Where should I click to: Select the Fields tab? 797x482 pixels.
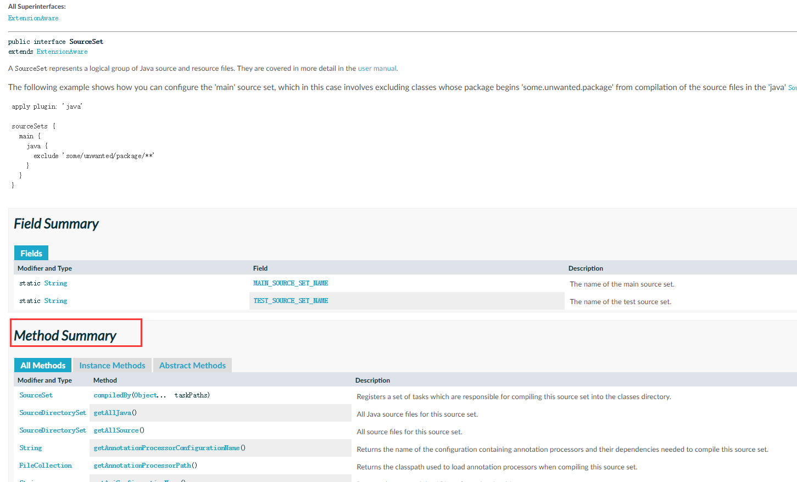31,253
